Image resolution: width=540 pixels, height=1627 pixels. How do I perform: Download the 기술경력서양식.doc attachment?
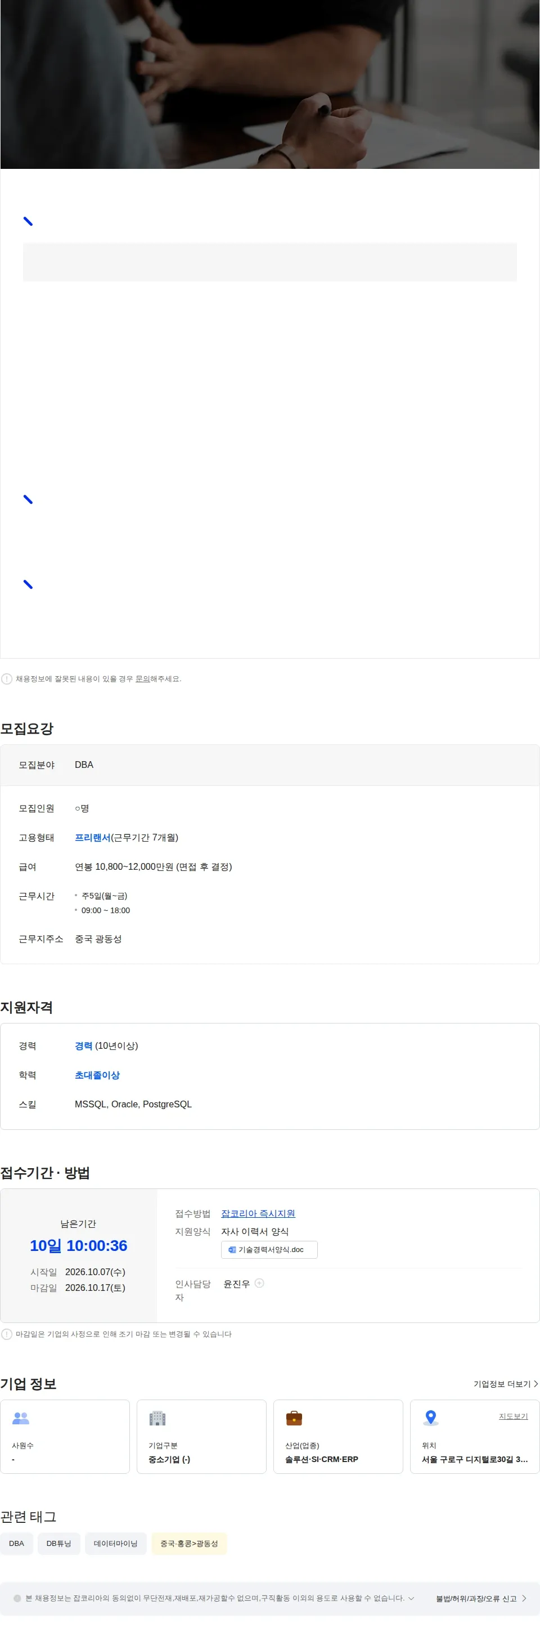[269, 1249]
